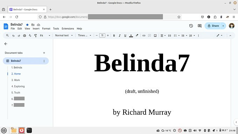Open the text color picker
The height and width of the screenshot is (134, 238).
point(131,35)
